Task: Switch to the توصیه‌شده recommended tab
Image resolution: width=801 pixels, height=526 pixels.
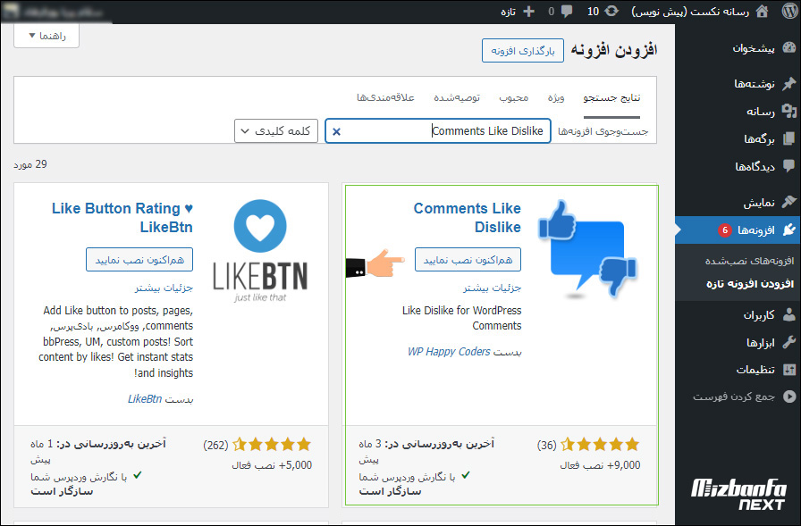Action: click(x=457, y=97)
